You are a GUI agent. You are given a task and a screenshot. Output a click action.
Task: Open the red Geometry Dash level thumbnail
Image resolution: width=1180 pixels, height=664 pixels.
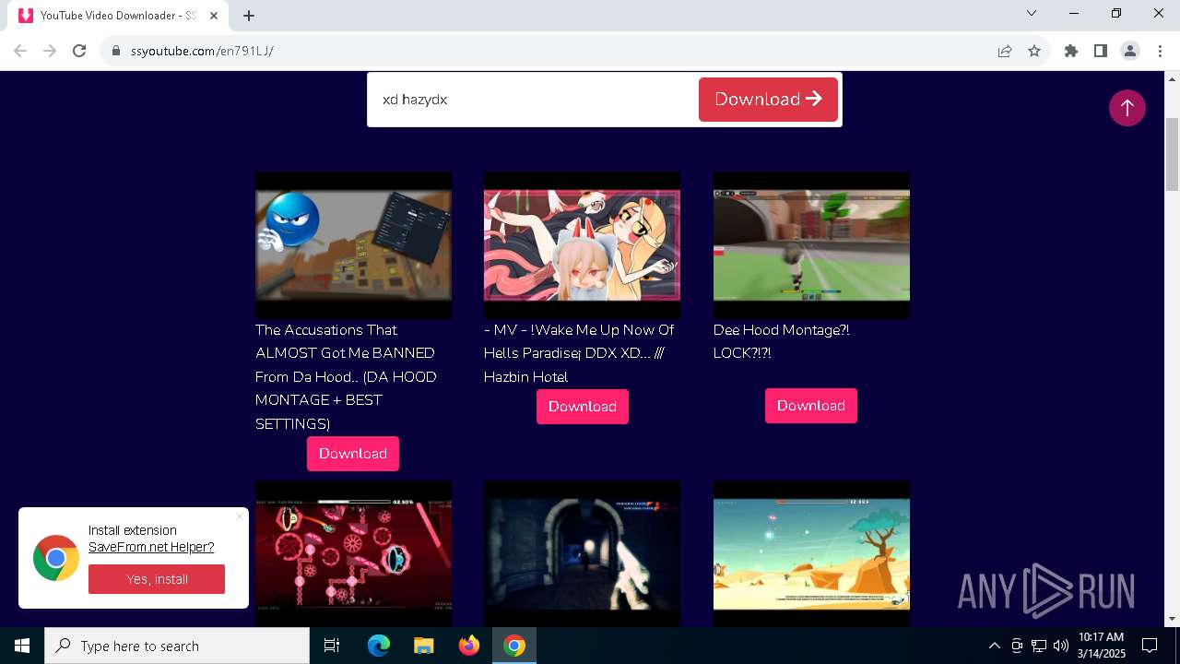[x=353, y=553]
